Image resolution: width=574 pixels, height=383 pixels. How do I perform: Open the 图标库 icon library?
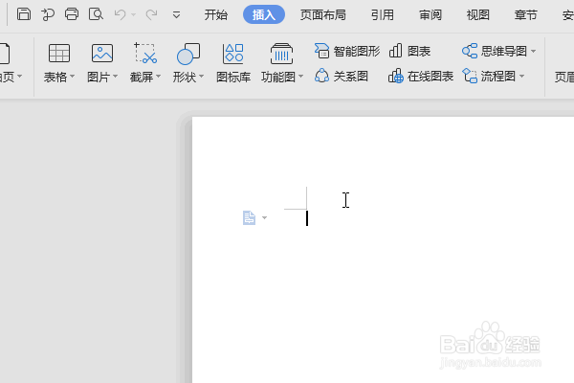coord(233,62)
